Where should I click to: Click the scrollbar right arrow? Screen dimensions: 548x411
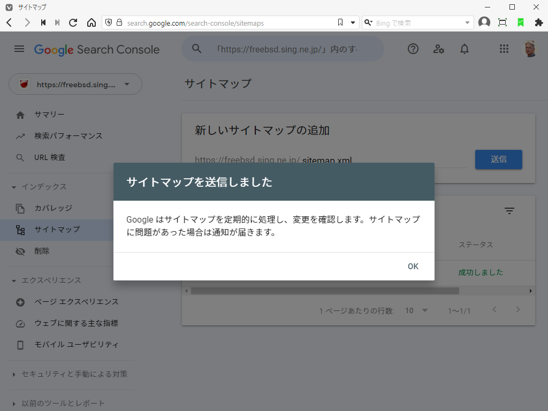(x=530, y=291)
